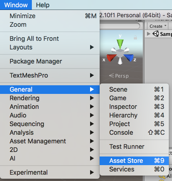Open the Console window entry
The height and width of the screenshot is (181, 172).
134,132
